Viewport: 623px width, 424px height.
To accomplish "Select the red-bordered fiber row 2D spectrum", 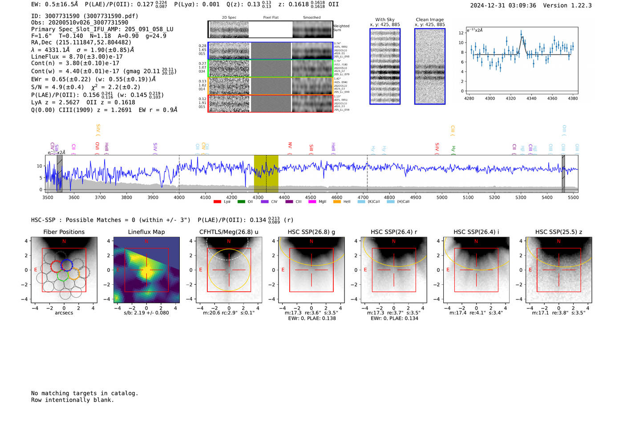I will pos(270,103).
